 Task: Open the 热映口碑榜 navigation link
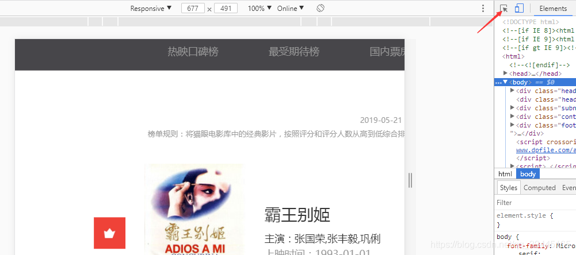point(193,52)
